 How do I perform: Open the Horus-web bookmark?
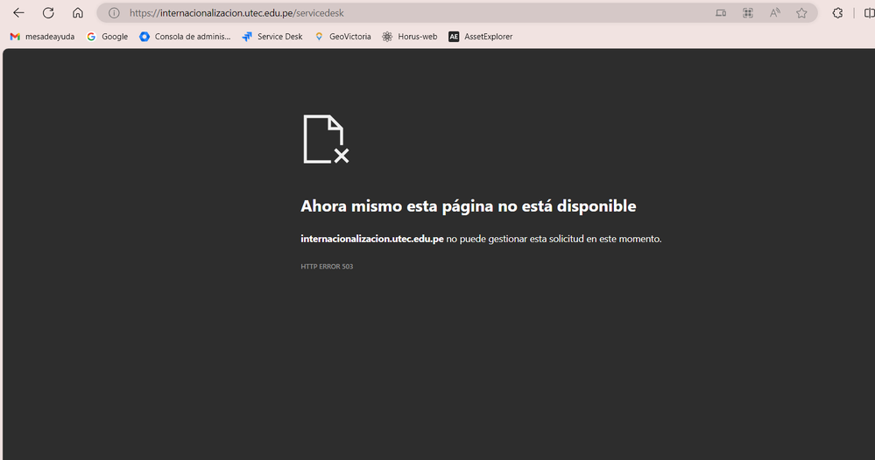click(410, 37)
